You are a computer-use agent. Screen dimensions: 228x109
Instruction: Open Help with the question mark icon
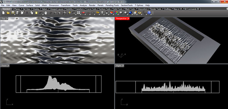[149, 13]
